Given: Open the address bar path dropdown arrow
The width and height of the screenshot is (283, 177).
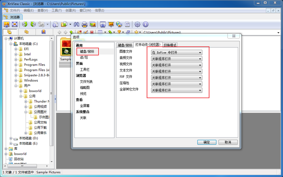Looking at the screenshot, I should (x=278, y=33).
